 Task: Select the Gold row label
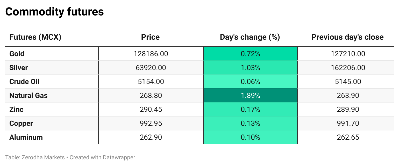[x=17, y=54]
